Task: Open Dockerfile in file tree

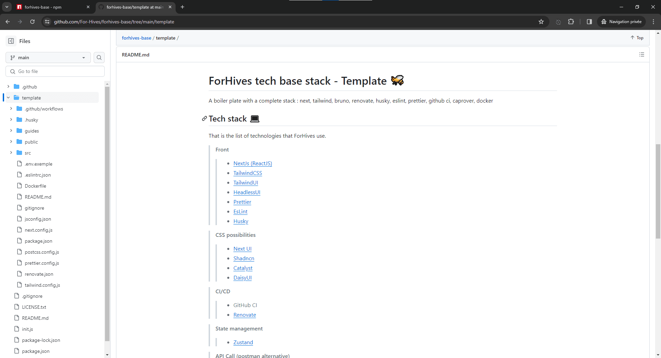Action: [x=35, y=186]
